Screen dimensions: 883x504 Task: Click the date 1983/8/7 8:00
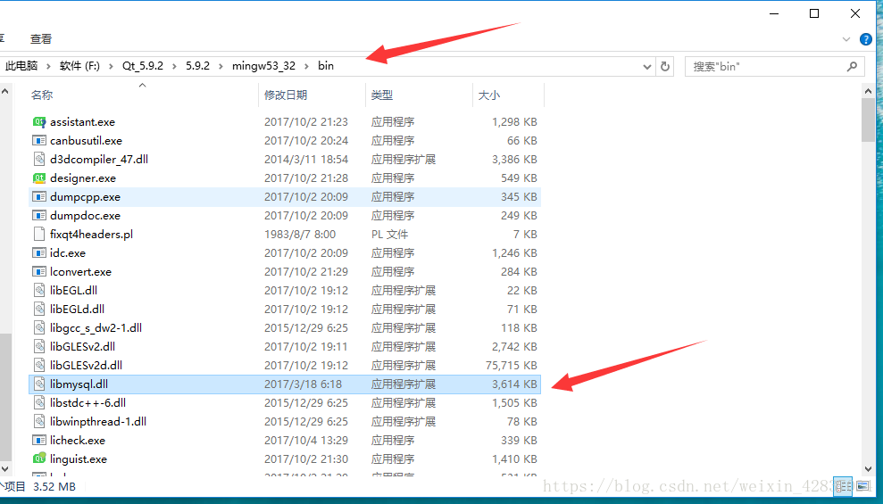[x=300, y=234]
